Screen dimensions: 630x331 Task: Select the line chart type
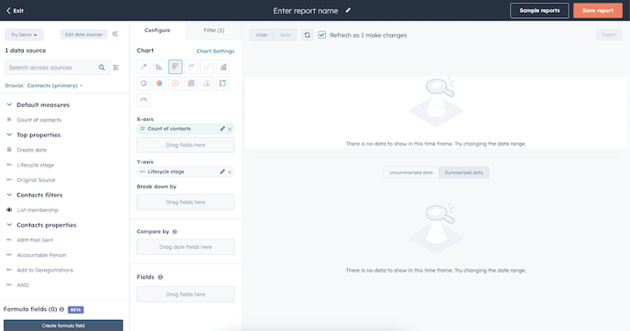click(191, 67)
